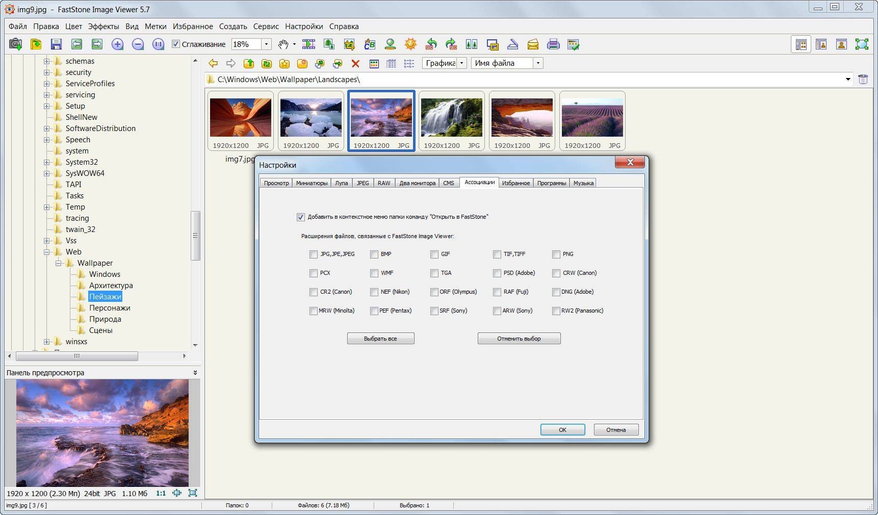The height and width of the screenshot is (515, 878).
Task: Click the Отмена button
Action: pyautogui.click(x=616, y=430)
